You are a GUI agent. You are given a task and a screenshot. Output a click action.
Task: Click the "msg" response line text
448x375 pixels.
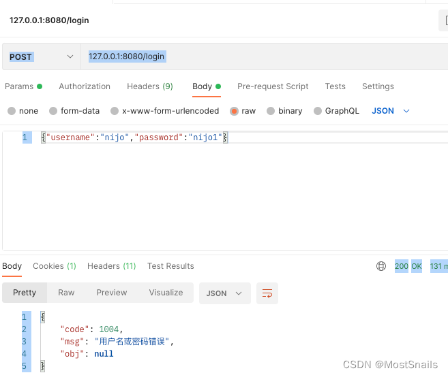pyautogui.click(x=117, y=342)
